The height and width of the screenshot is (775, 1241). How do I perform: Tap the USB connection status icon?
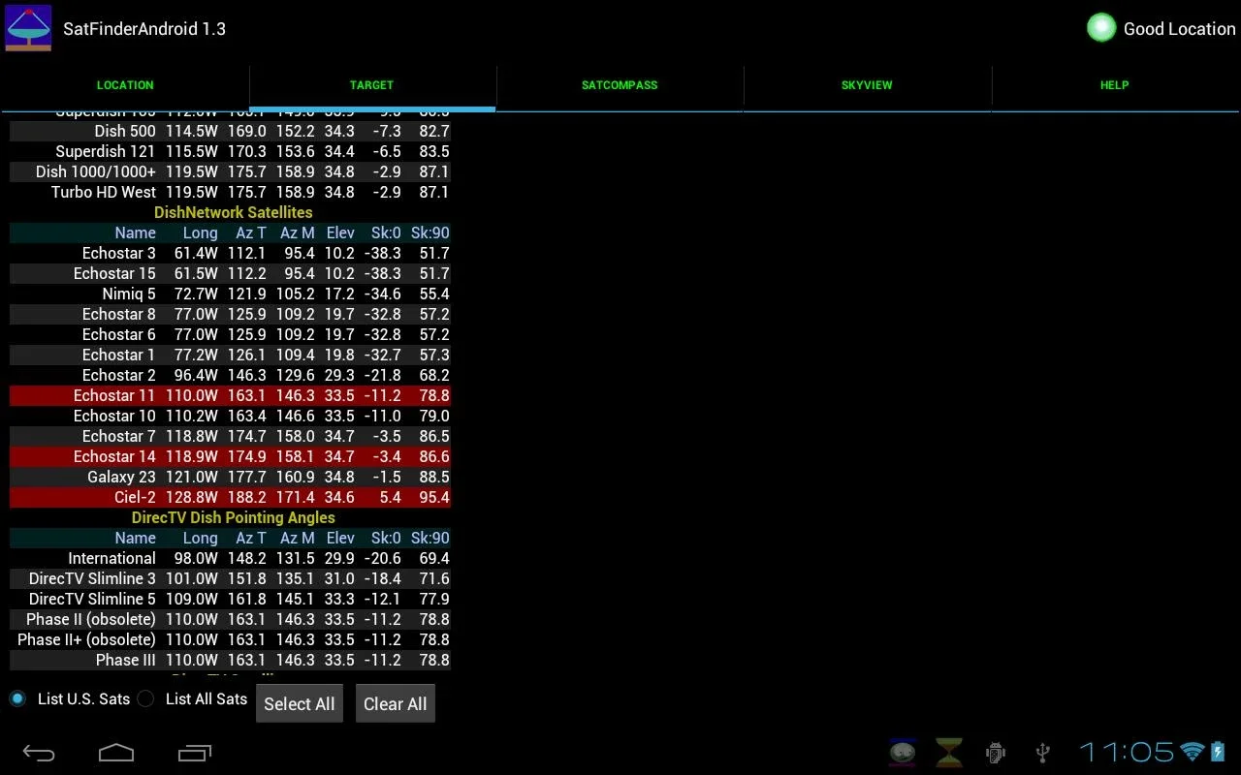point(1042,752)
